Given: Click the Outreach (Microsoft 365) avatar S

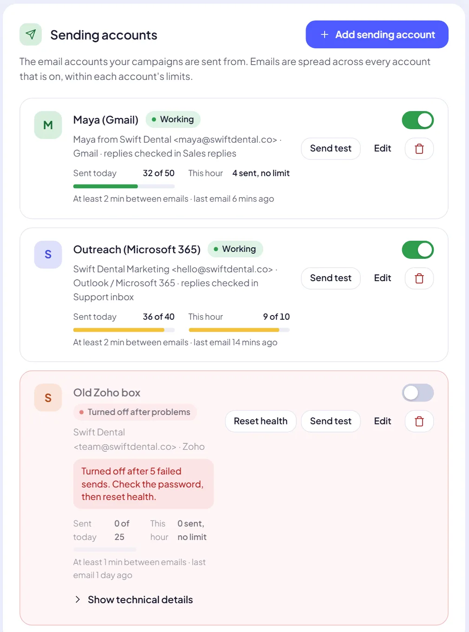Looking at the screenshot, I should pyautogui.click(x=48, y=255).
